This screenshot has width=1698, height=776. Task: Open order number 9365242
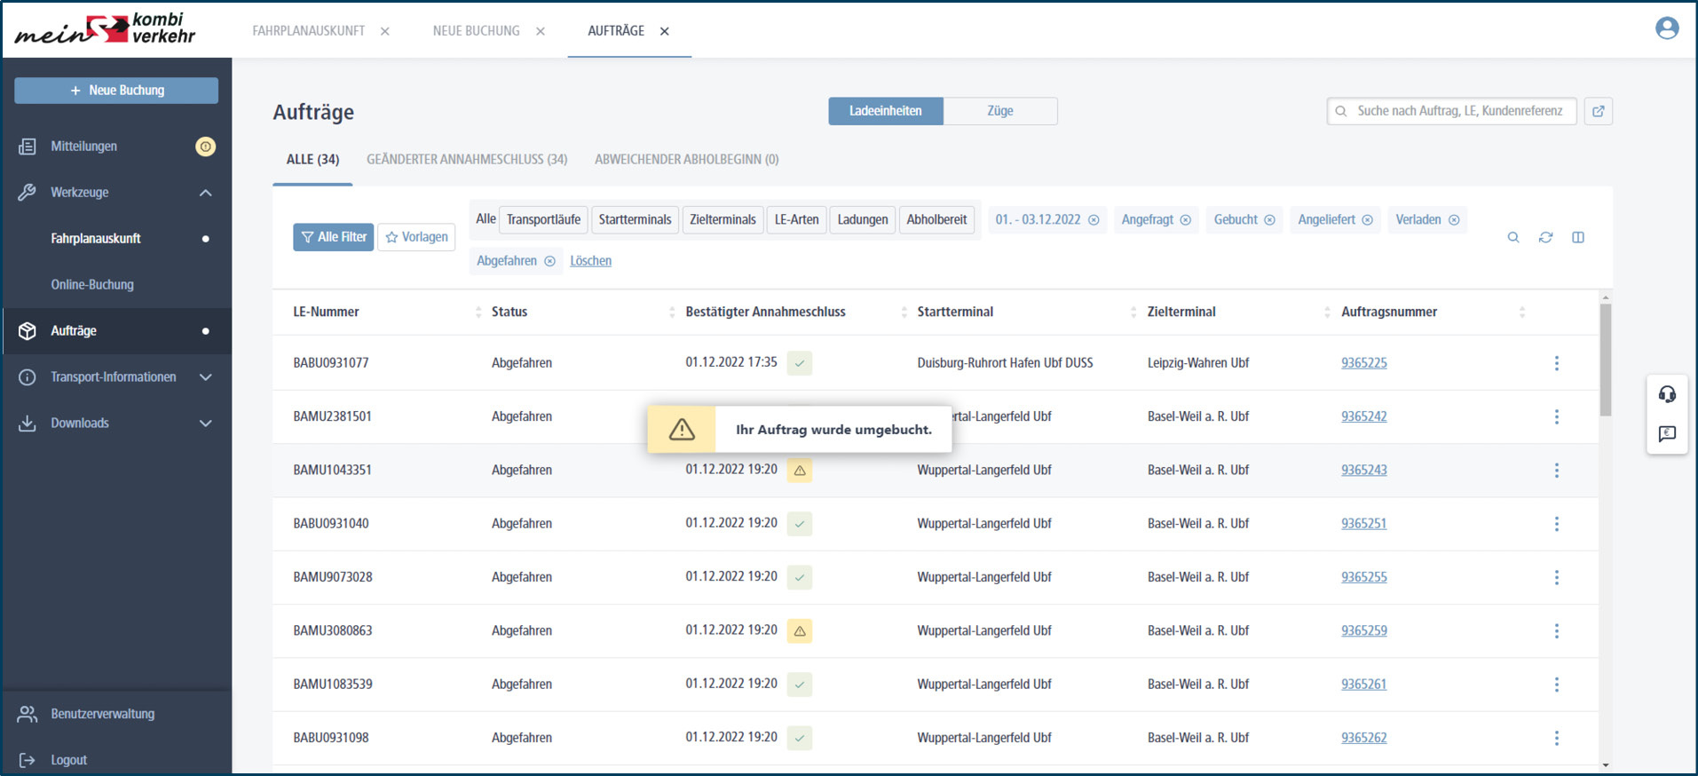pyautogui.click(x=1363, y=416)
